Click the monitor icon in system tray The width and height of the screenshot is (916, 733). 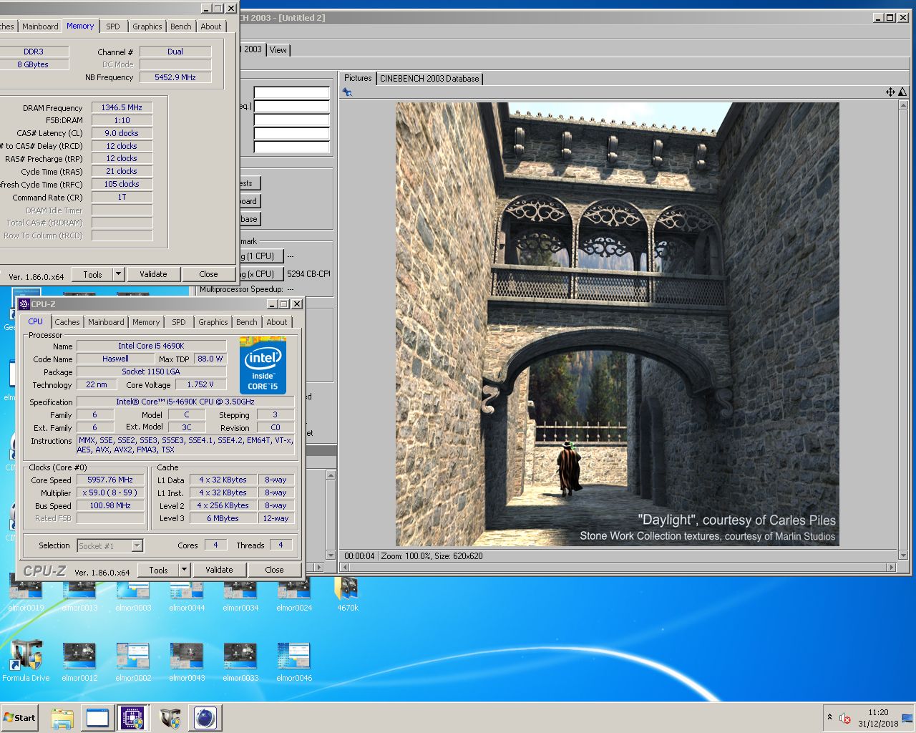[907, 718]
